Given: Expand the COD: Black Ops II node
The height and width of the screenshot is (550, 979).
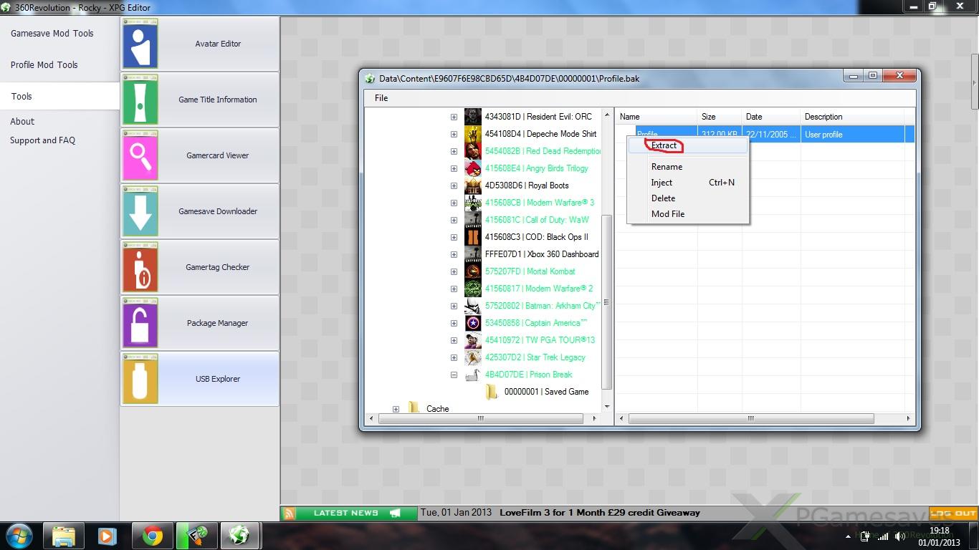Looking at the screenshot, I should click(x=454, y=237).
